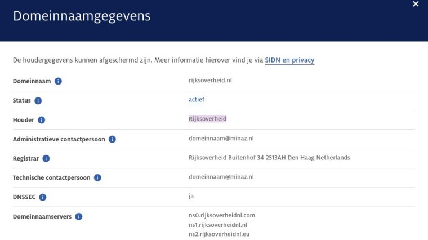The width and height of the screenshot is (428, 240).
Task: Click the Houder row label
Action: click(23, 120)
